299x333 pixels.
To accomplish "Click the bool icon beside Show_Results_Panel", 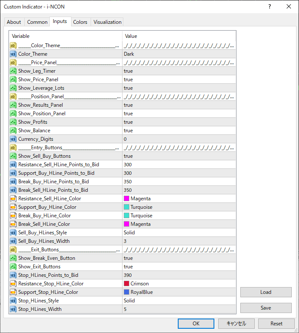I will (13, 105).
